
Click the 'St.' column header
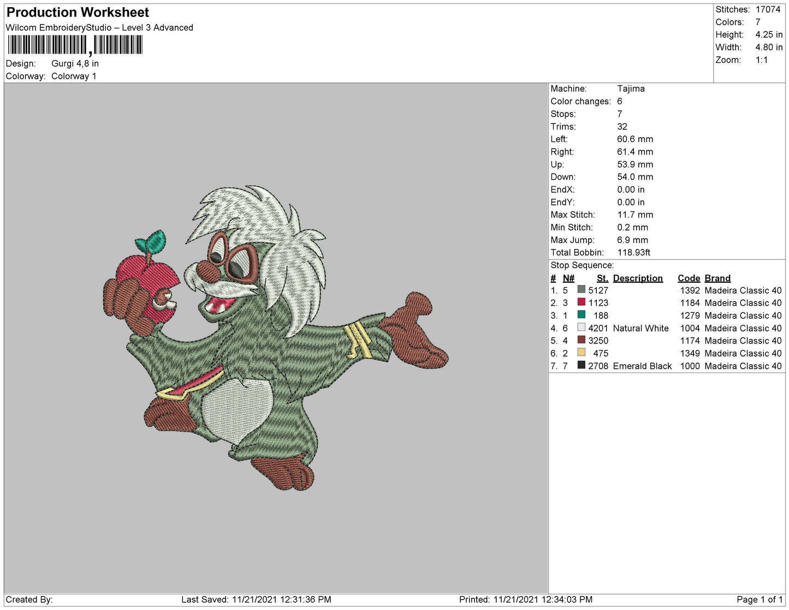point(602,278)
